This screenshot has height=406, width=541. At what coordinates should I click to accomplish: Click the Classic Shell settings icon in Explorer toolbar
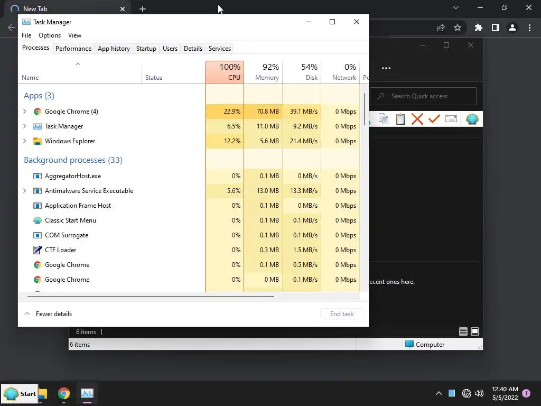[472, 119]
